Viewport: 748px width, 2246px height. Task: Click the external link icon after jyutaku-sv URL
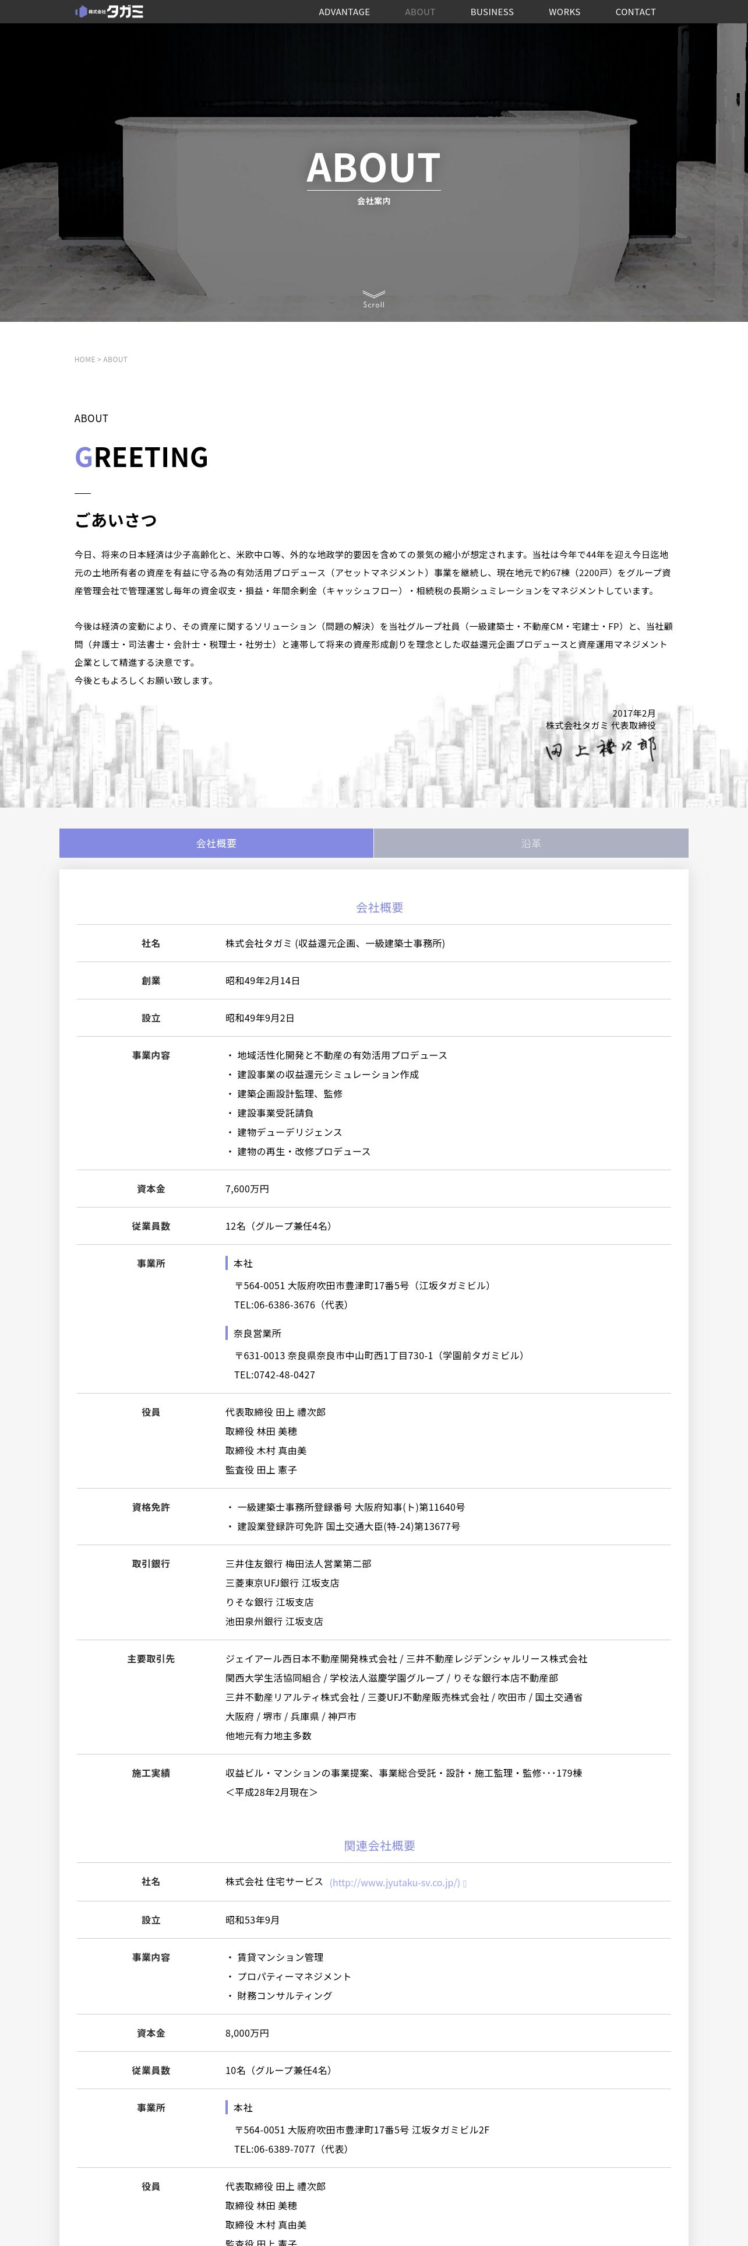pos(465,1883)
